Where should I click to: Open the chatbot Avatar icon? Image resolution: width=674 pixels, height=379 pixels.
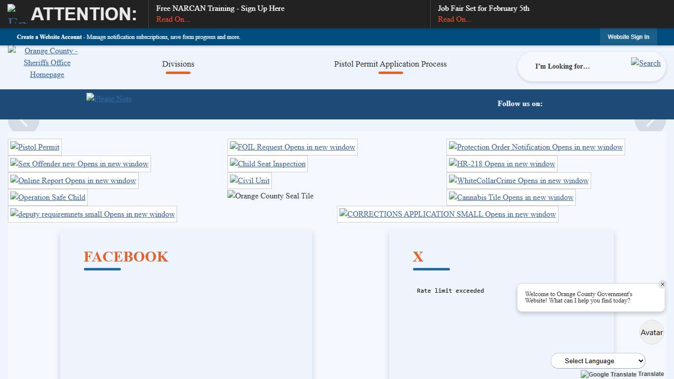(x=651, y=332)
